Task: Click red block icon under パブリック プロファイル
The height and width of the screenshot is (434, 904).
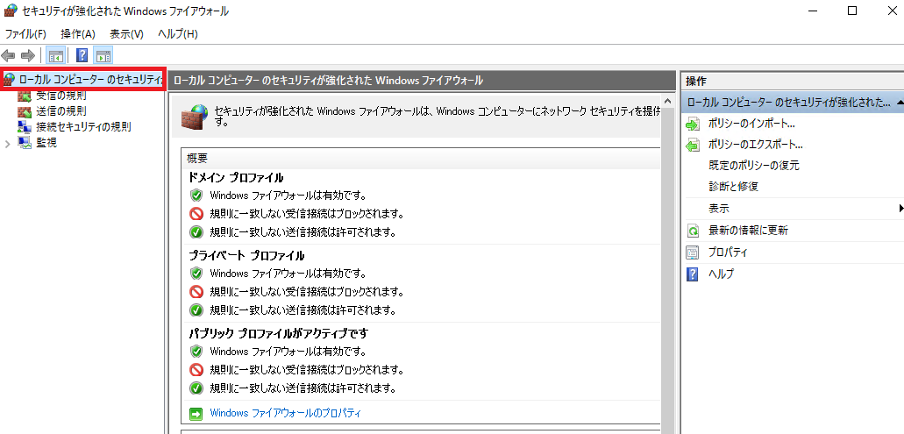Action: (x=196, y=369)
